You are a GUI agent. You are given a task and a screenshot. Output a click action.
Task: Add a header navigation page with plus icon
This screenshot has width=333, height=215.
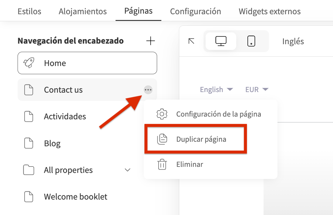coord(150,41)
